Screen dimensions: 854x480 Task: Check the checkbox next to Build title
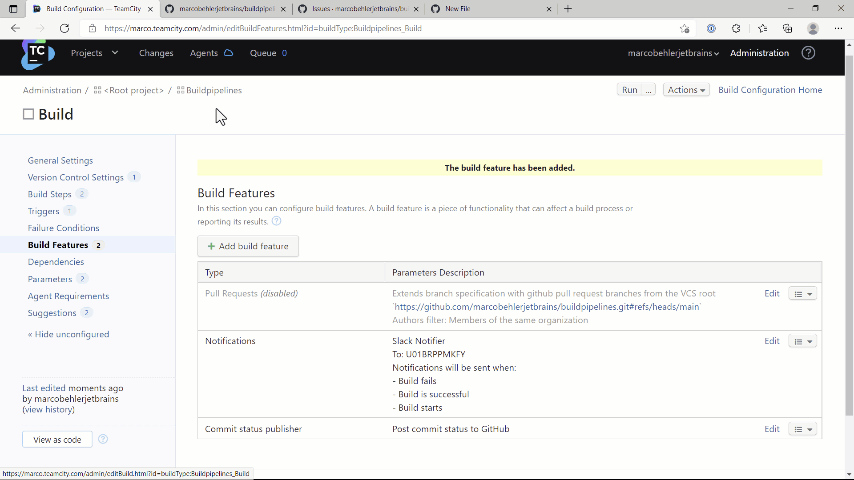click(x=28, y=114)
